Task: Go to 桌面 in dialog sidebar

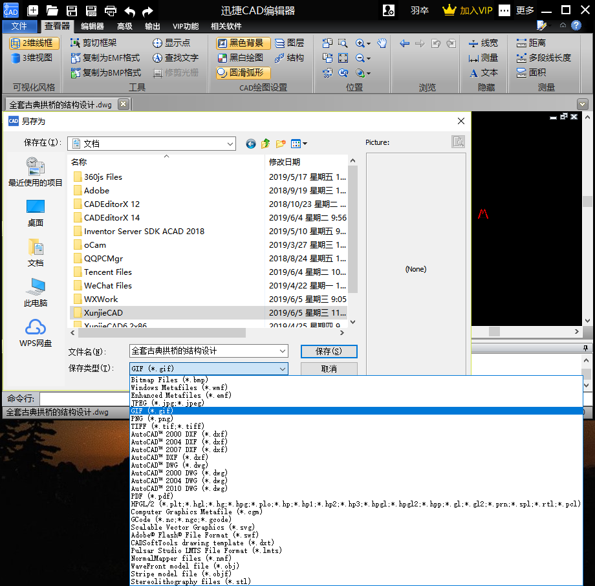Action: point(36,213)
